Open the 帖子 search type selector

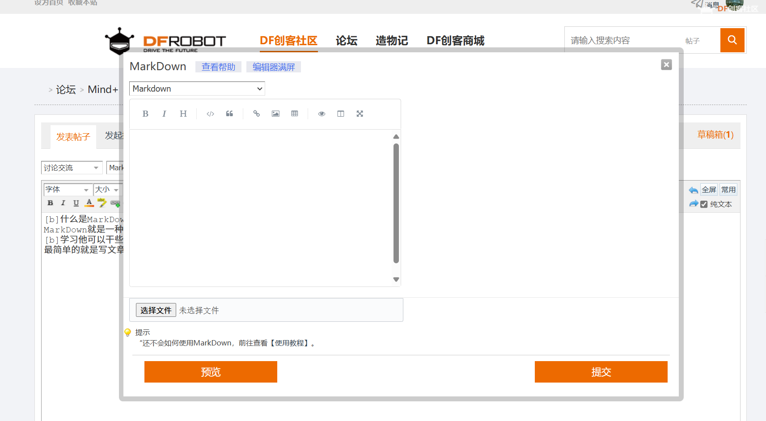(x=692, y=41)
